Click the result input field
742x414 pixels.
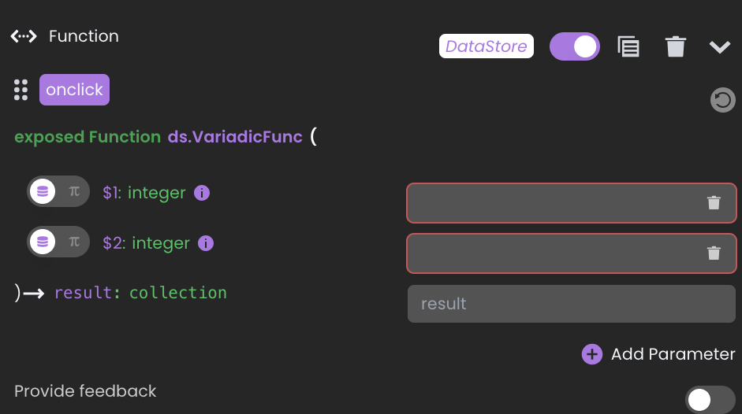point(572,304)
